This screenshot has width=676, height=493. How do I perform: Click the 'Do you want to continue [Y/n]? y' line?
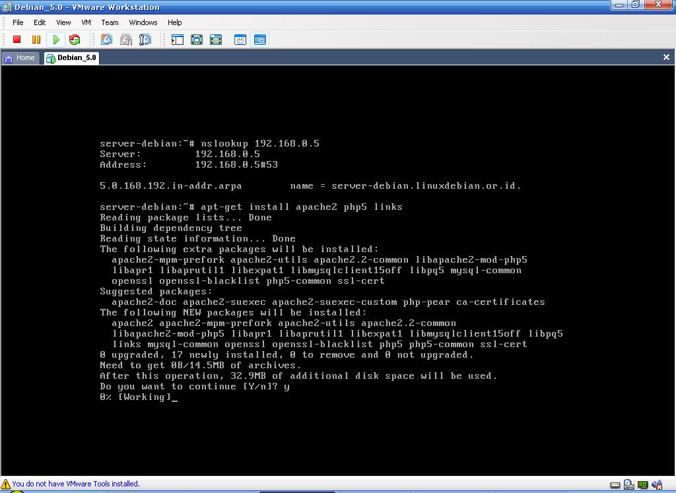click(195, 387)
